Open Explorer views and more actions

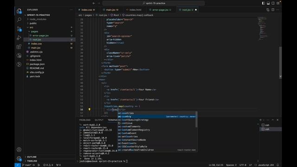(x=71, y=10)
